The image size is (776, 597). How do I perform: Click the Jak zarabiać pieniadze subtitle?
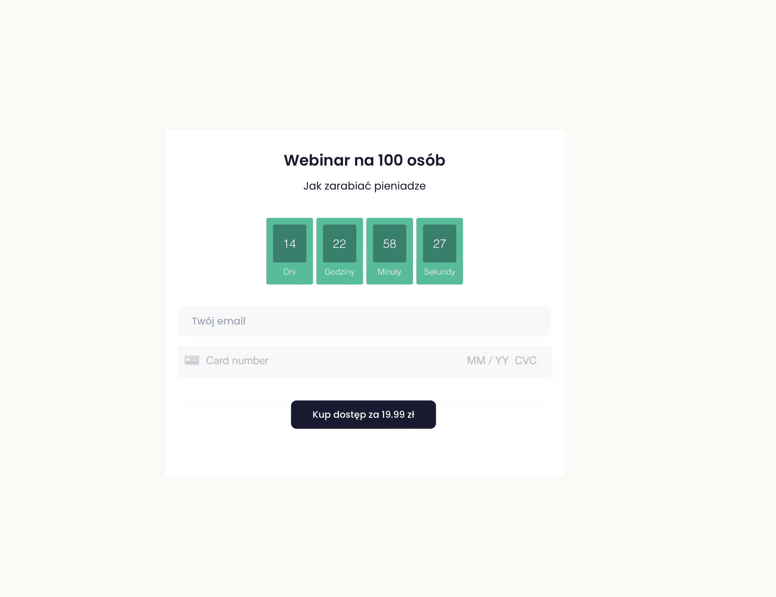point(364,186)
